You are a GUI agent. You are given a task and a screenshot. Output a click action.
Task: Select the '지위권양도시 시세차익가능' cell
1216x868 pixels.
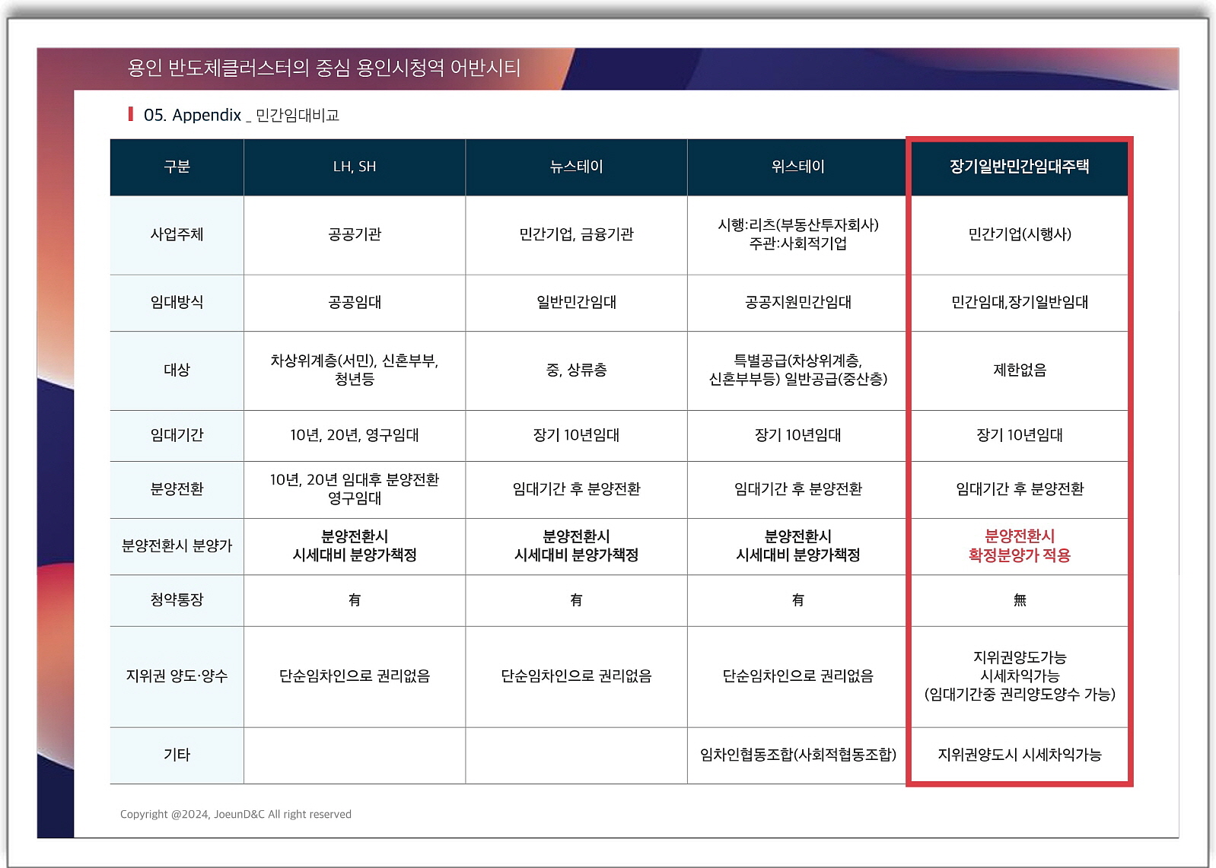pos(1020,755)
